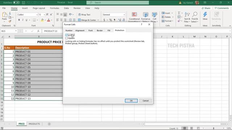Toggle Italic formatting
The image size is (232, 130).
point(22,20)
